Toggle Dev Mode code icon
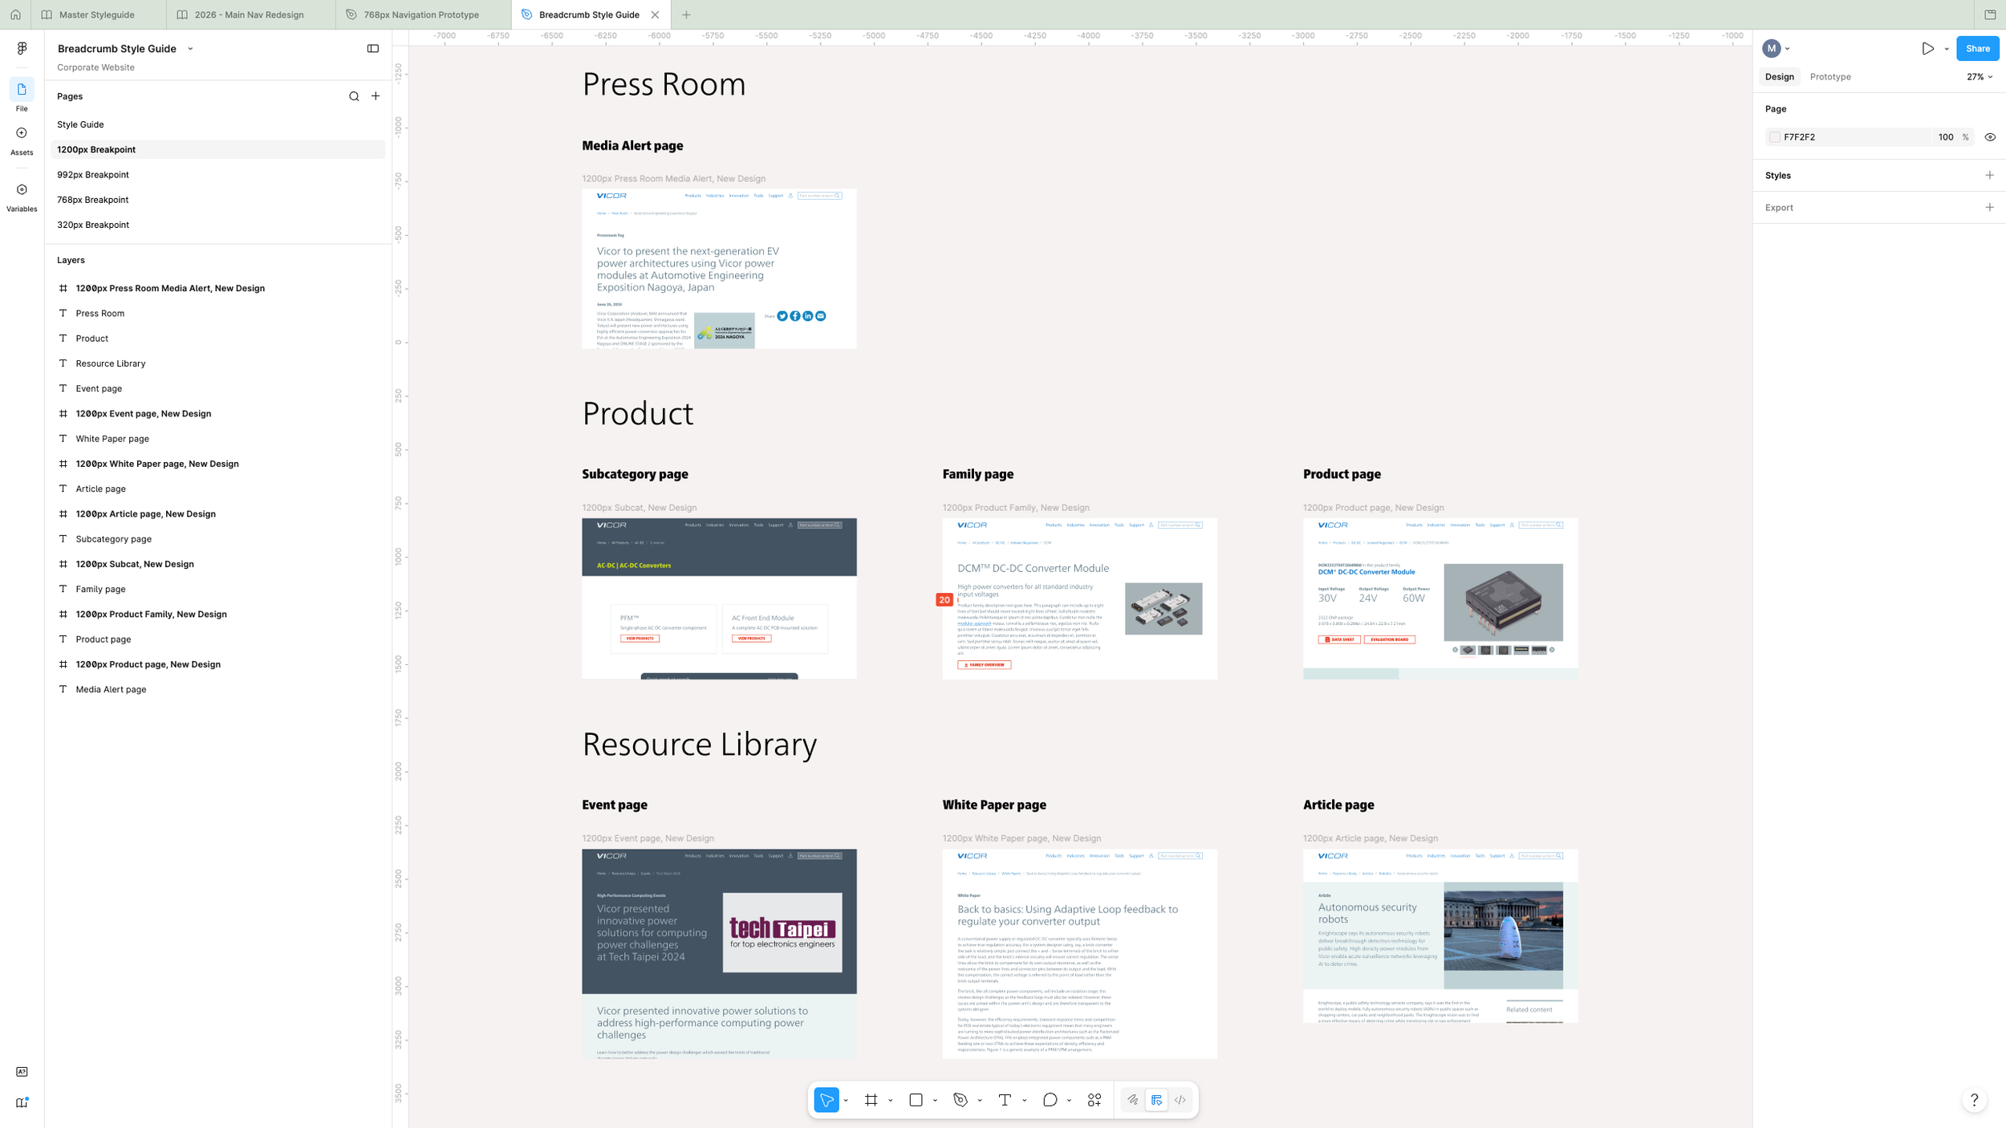Screen dimensions: 2006x1128 1180,1100
